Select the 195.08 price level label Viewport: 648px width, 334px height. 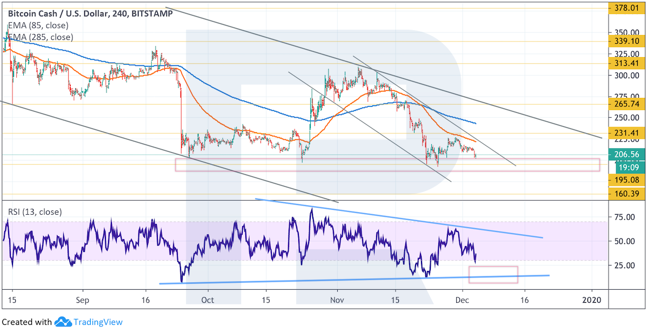tap(625, 179)
